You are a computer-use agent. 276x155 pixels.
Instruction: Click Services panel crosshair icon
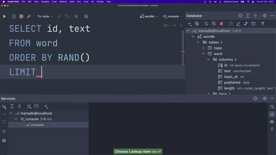click(x=255, y=99)
